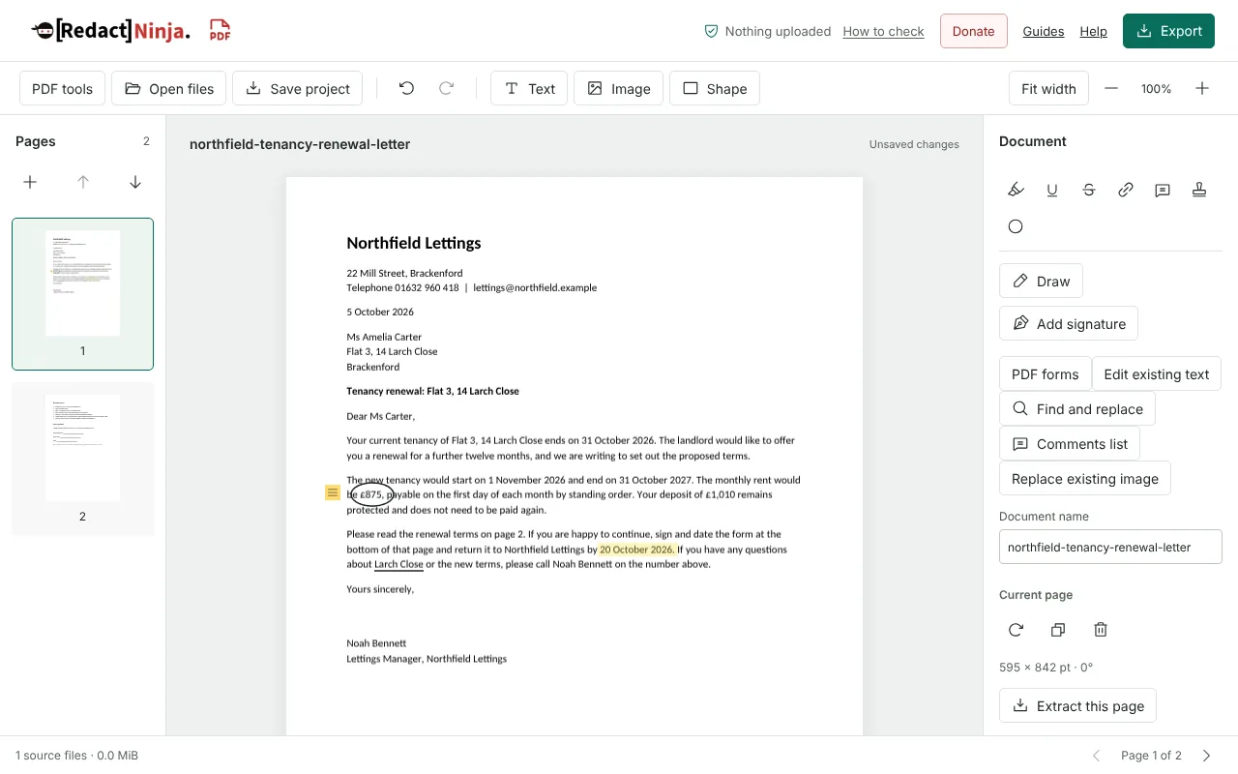Export the document

pyautogui.click(x=1168, y=31)
